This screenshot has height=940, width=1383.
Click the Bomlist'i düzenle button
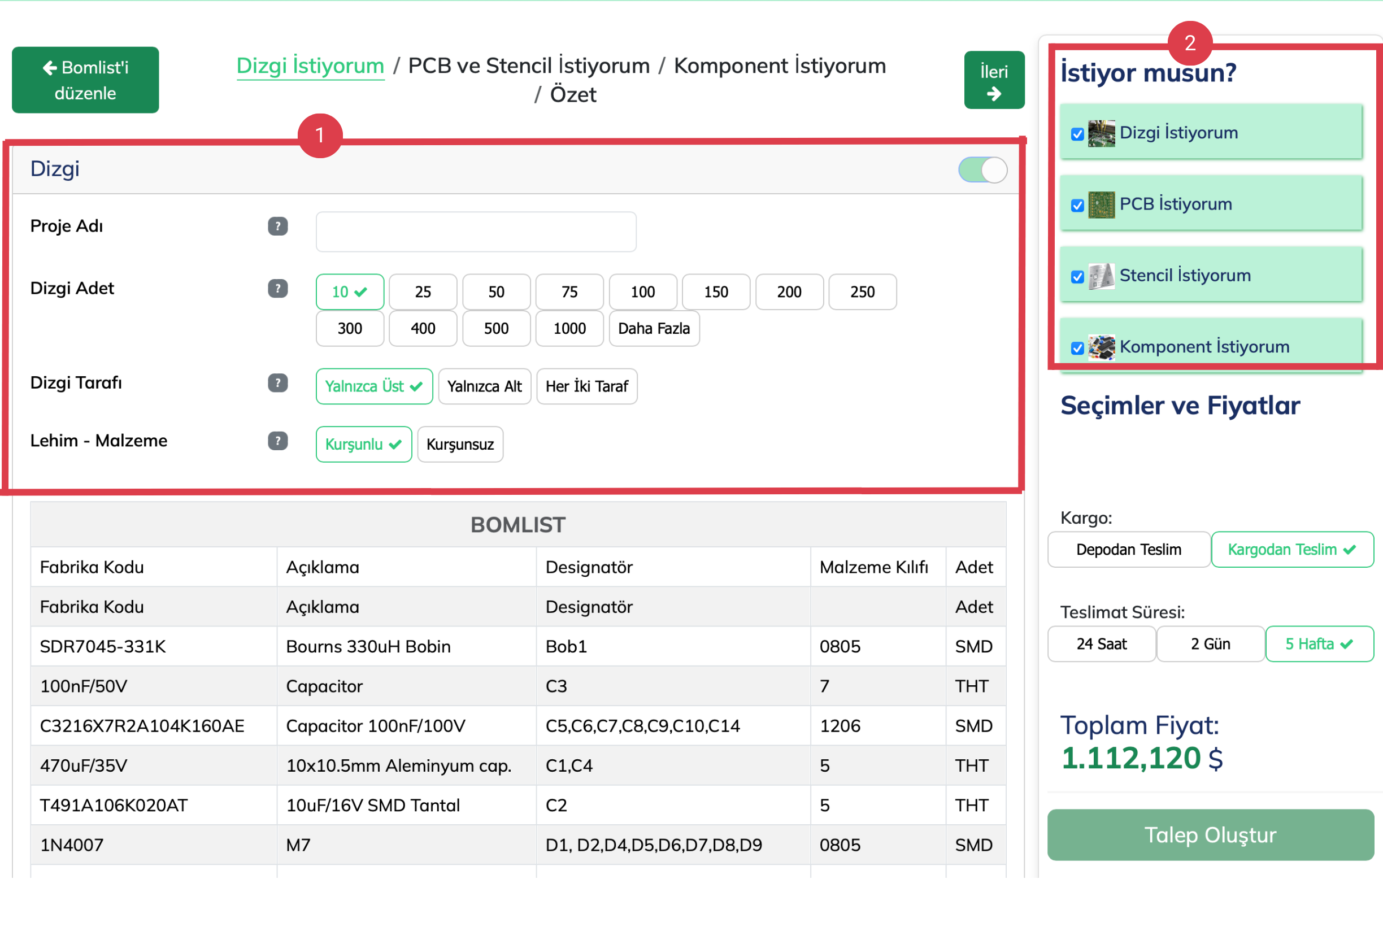pos(85,79)
